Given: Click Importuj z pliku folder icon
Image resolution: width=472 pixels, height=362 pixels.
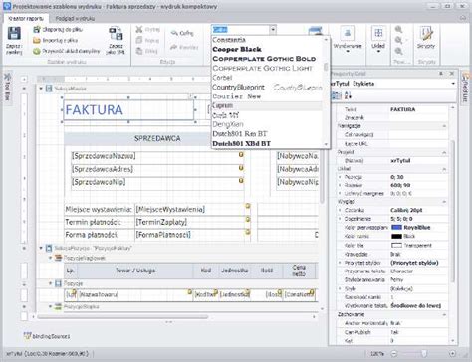Looking at the screenshot, I should pyautogui.click(x=37, y=40).
